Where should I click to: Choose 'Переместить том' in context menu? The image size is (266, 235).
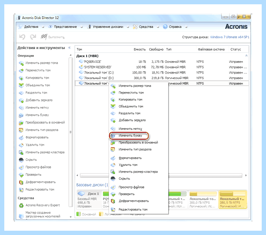coord(139,93)
